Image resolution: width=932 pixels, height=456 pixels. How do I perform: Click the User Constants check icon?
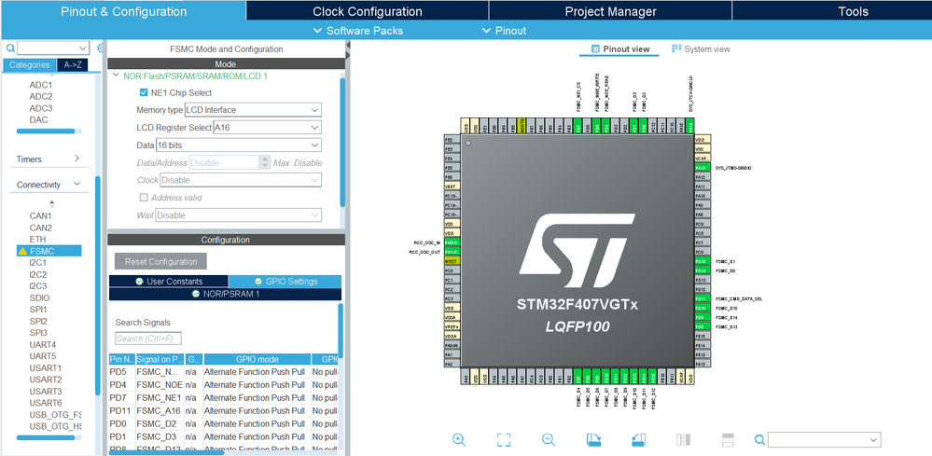139,282
